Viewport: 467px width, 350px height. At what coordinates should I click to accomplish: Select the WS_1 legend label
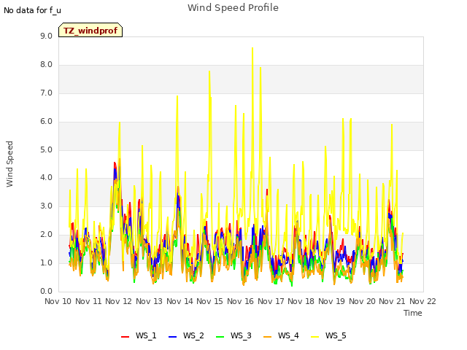[146, 335]
